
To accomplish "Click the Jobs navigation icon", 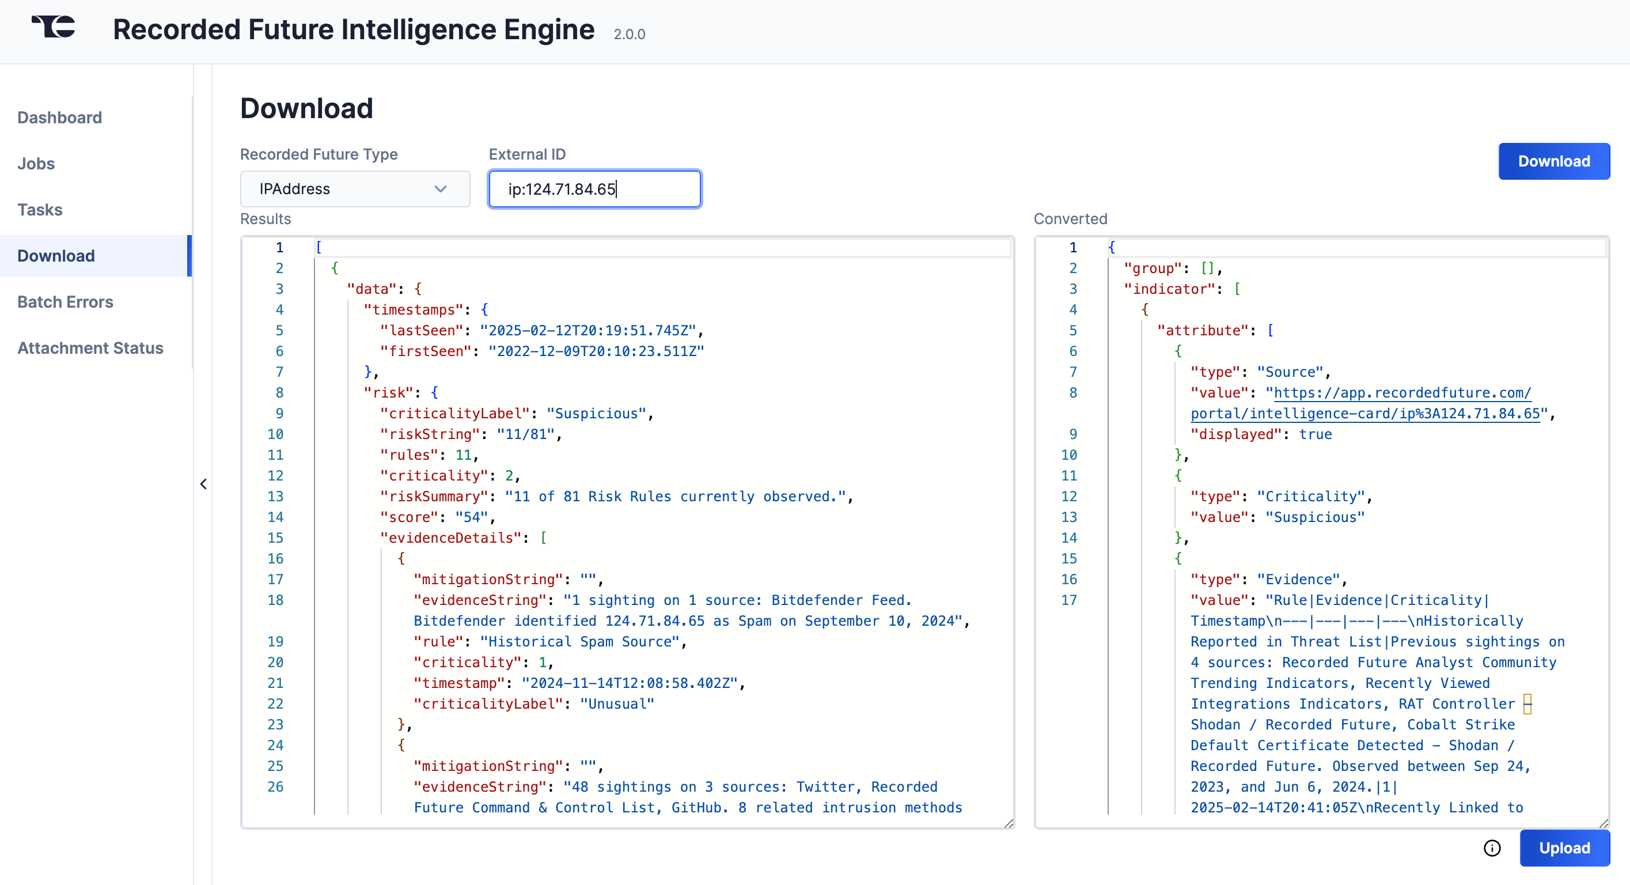I will (x=36, y=164).
